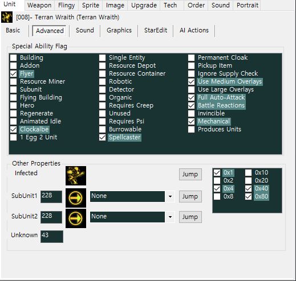This screenshot has height=281, width=296.
Task: Click Jump button for Infected
Action: [x=190, y=174]
